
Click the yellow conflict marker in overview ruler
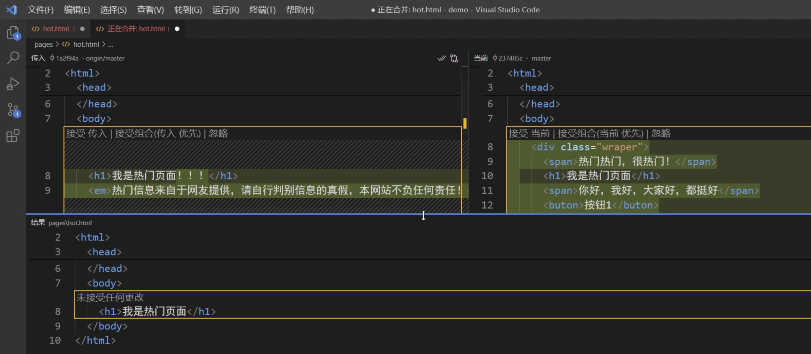(465, 123)
